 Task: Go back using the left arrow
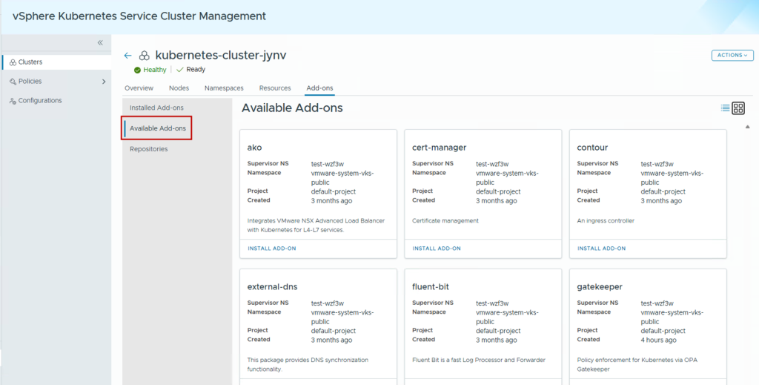tap(127, 55)
